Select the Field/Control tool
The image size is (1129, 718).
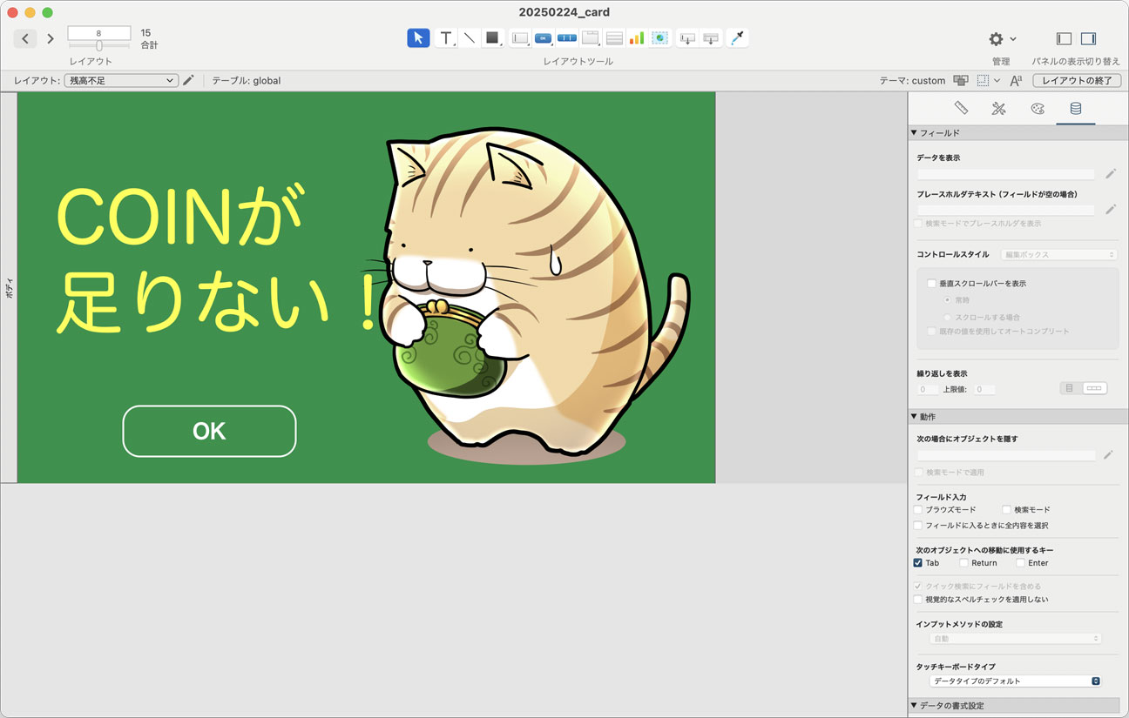520,37
